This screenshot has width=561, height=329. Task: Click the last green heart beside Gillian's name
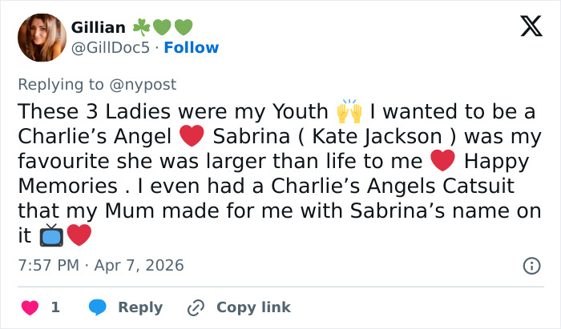click(184, 27)
